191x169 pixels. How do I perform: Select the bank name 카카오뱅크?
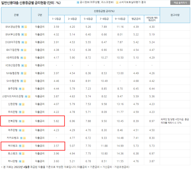click(13, 138)
